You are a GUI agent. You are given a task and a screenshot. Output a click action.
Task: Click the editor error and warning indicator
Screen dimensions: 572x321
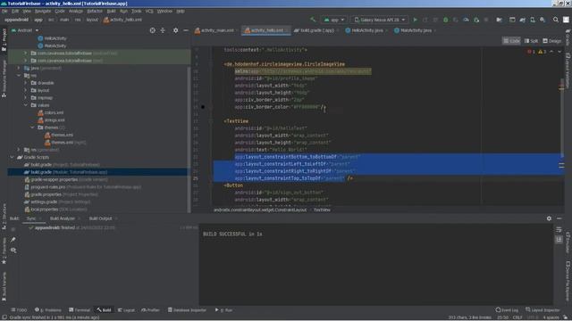pyautogui.click(x=536, y=52)
